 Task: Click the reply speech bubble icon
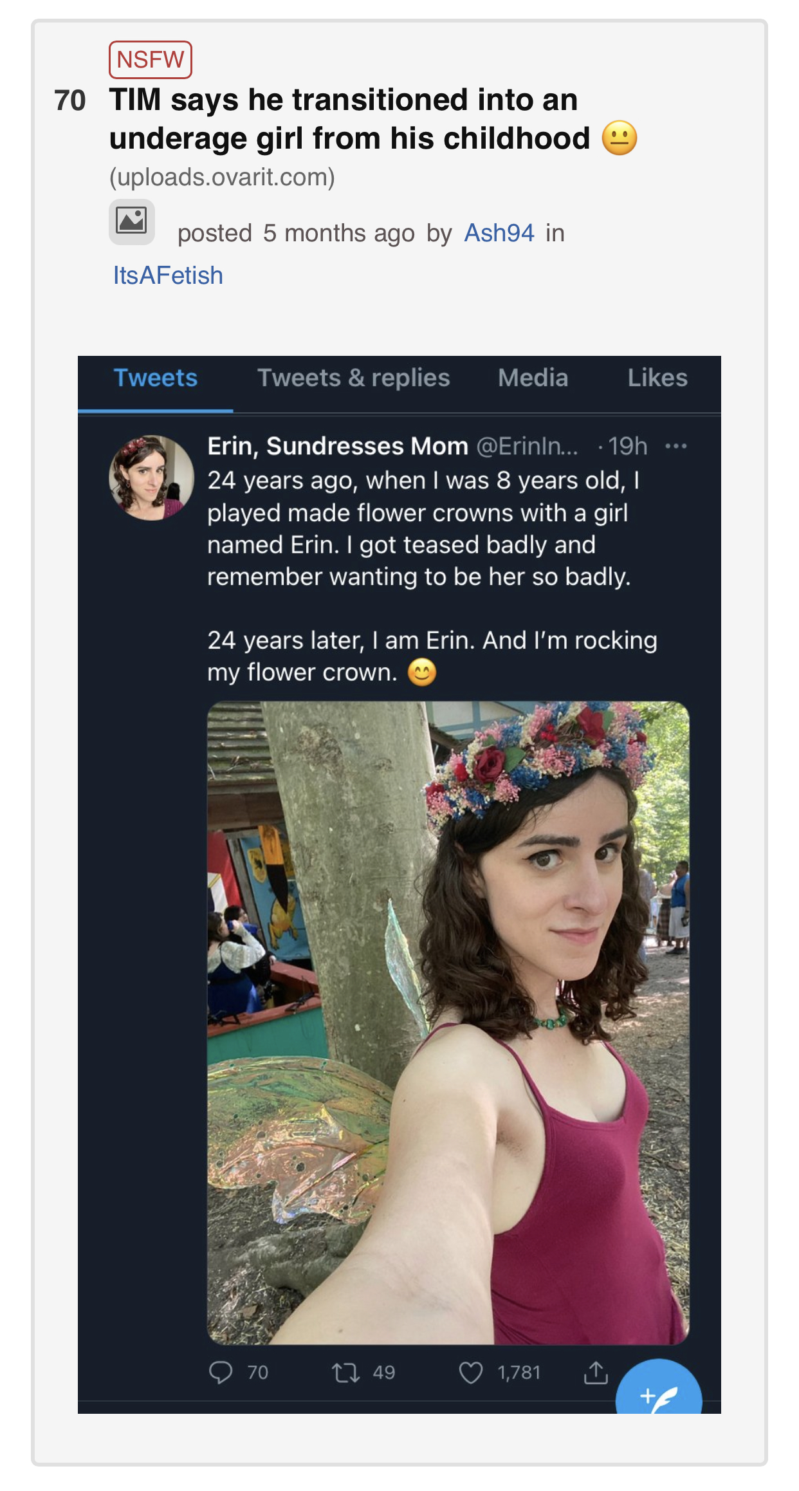tap(221, 1372)
